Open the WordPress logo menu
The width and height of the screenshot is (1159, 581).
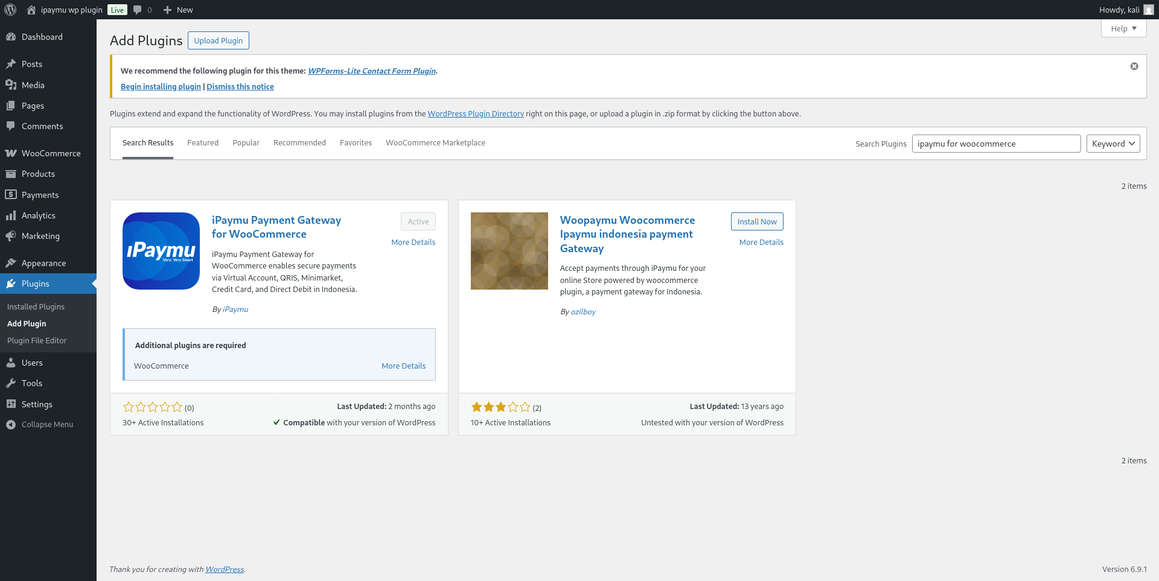pyautogui.click(x=10, y=10)
